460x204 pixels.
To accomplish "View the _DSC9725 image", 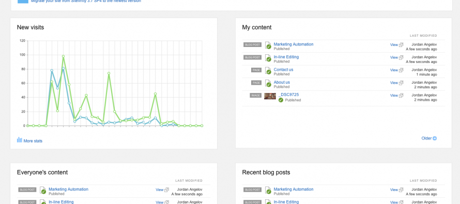I will tap(394, 95).
